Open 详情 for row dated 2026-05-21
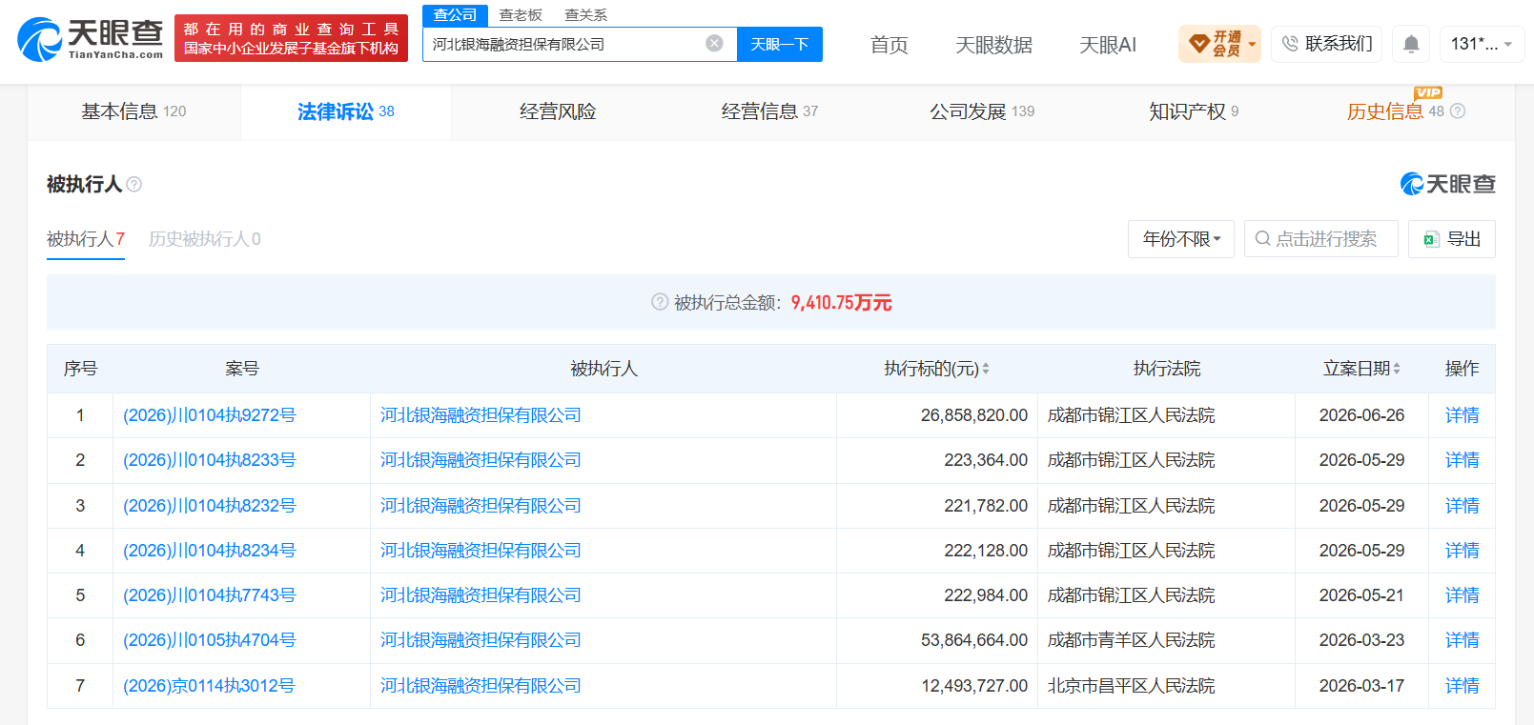Screen dimensions: 1534x725 (1462, 595)
